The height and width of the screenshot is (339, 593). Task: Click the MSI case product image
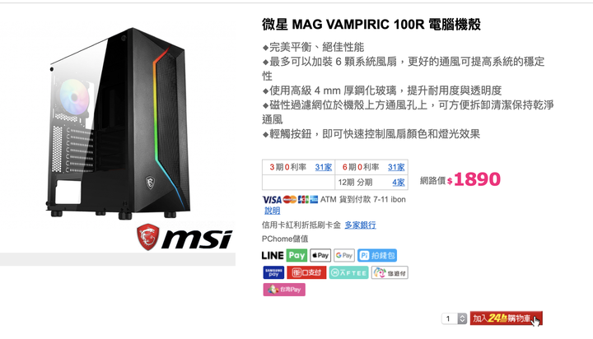tap(118, 123)
